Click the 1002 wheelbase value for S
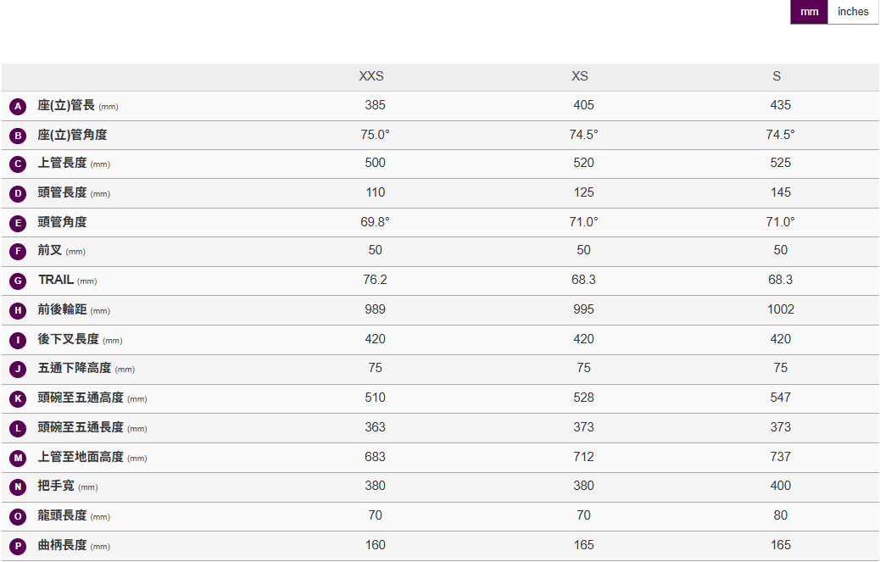 click(781, 309)
